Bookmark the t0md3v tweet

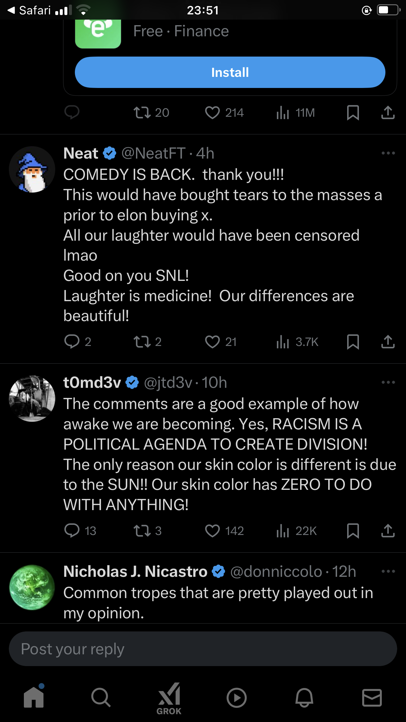[x=353, y=531]
